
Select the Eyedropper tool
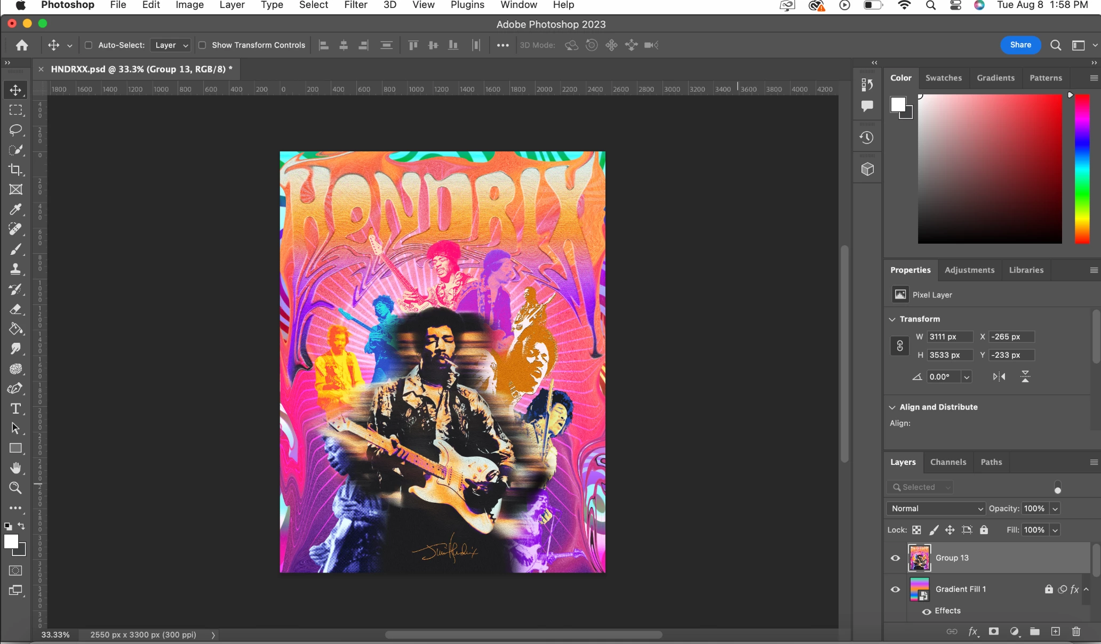15,209
